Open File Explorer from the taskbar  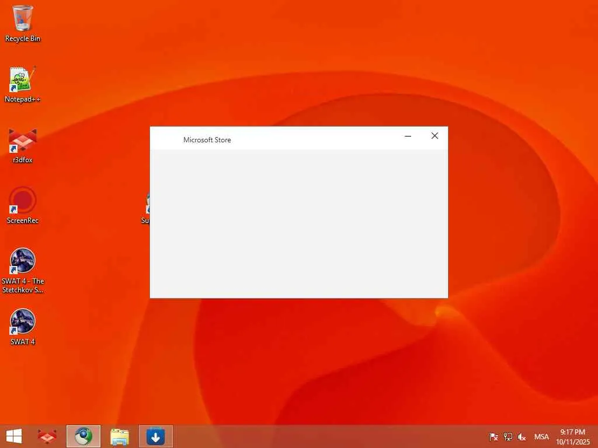coord(119,436)
